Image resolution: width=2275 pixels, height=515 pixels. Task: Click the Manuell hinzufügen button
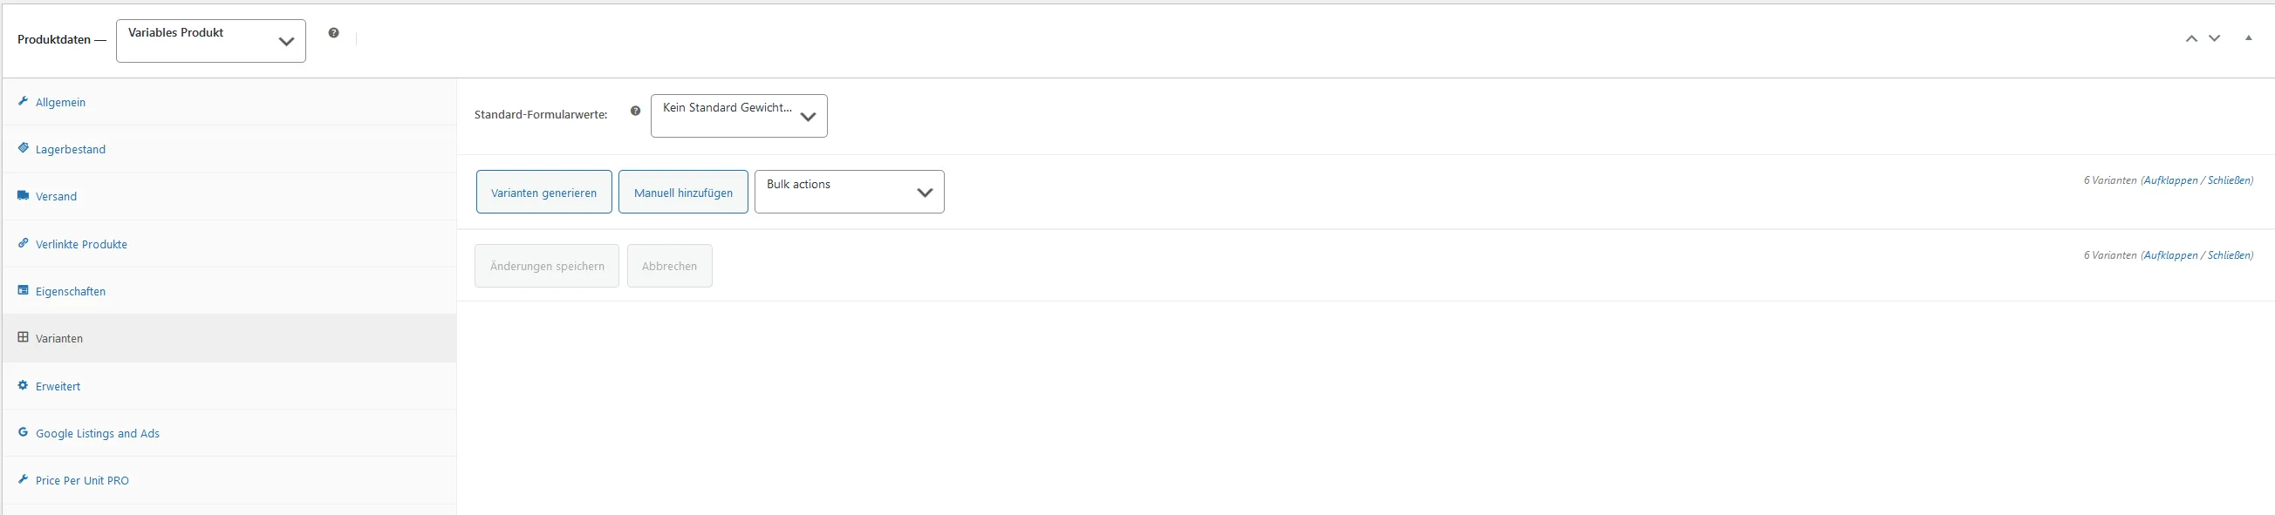[684, 193]
